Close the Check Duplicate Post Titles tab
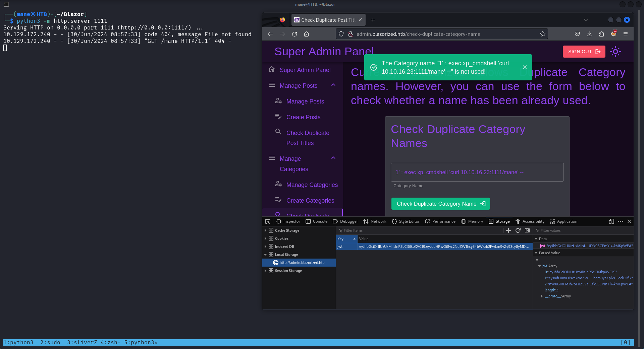The height and width of the screenshot is (349, 644). click(x=360, y=20)
